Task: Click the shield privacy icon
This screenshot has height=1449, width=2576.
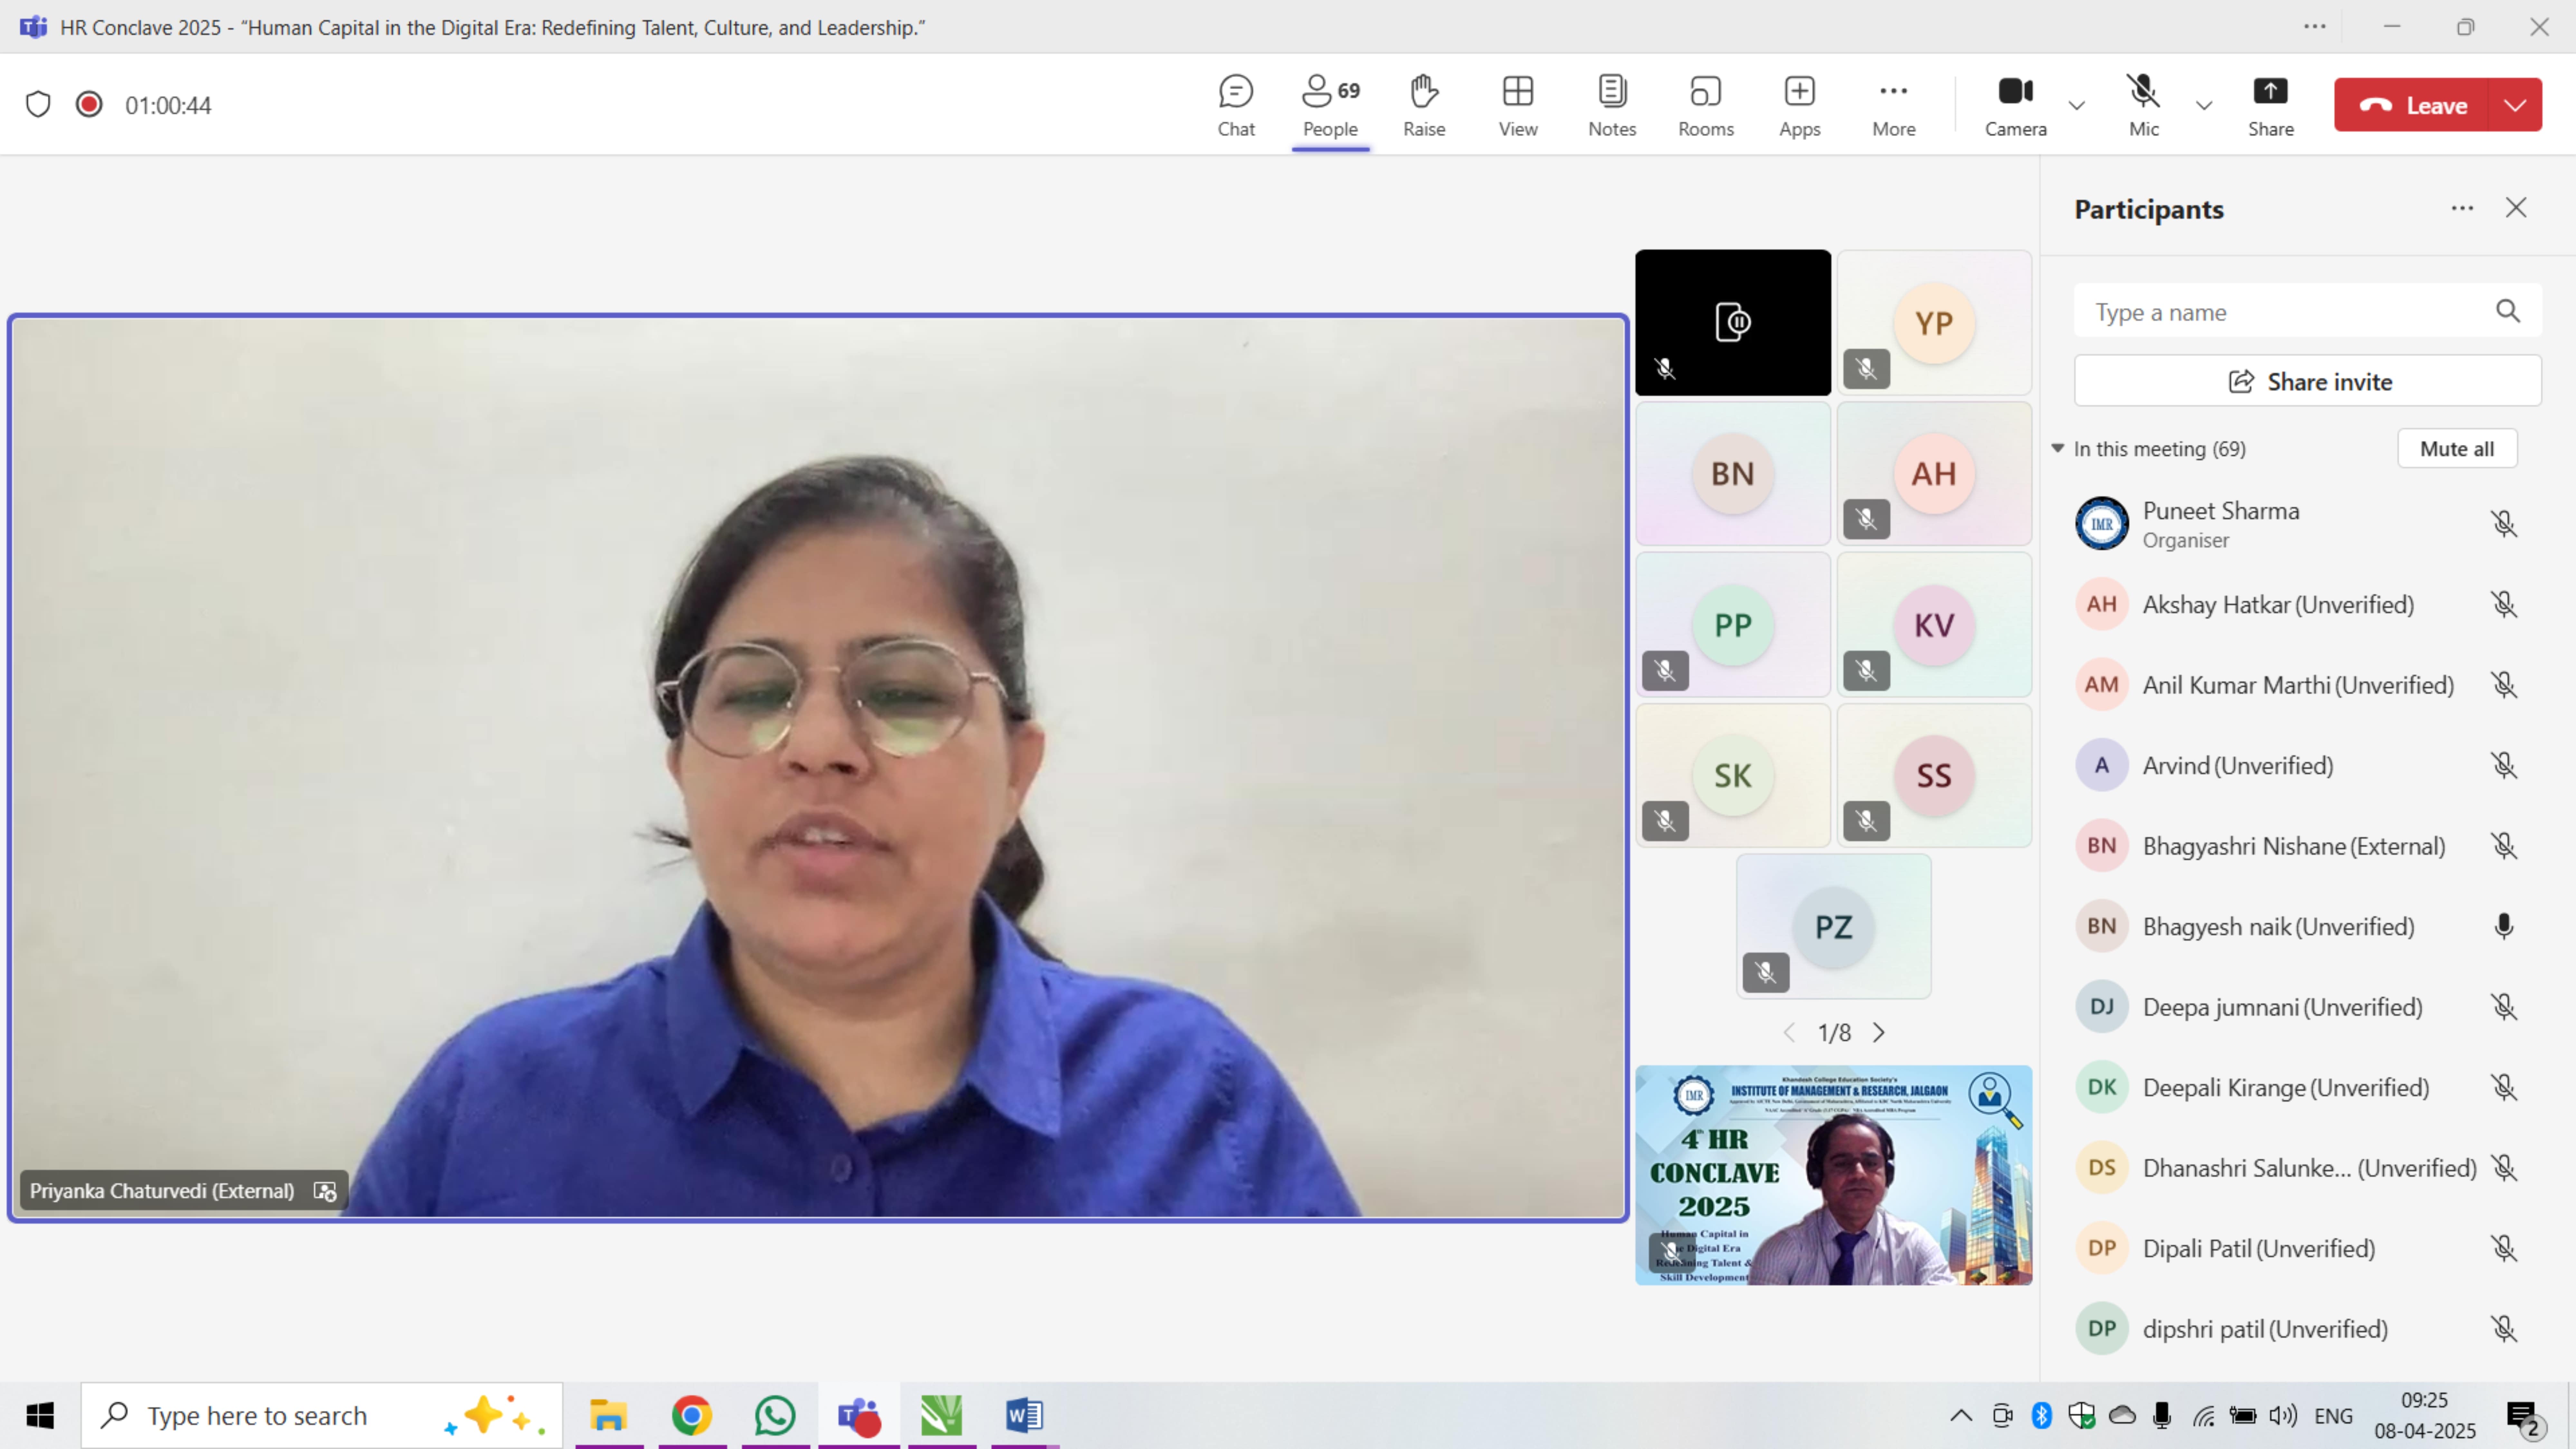Action: point(38,104)
